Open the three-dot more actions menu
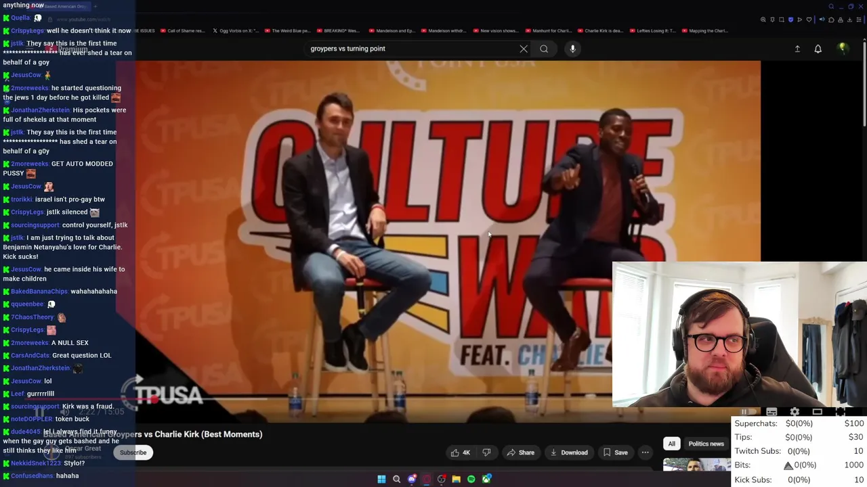 (x=646, y=453)
